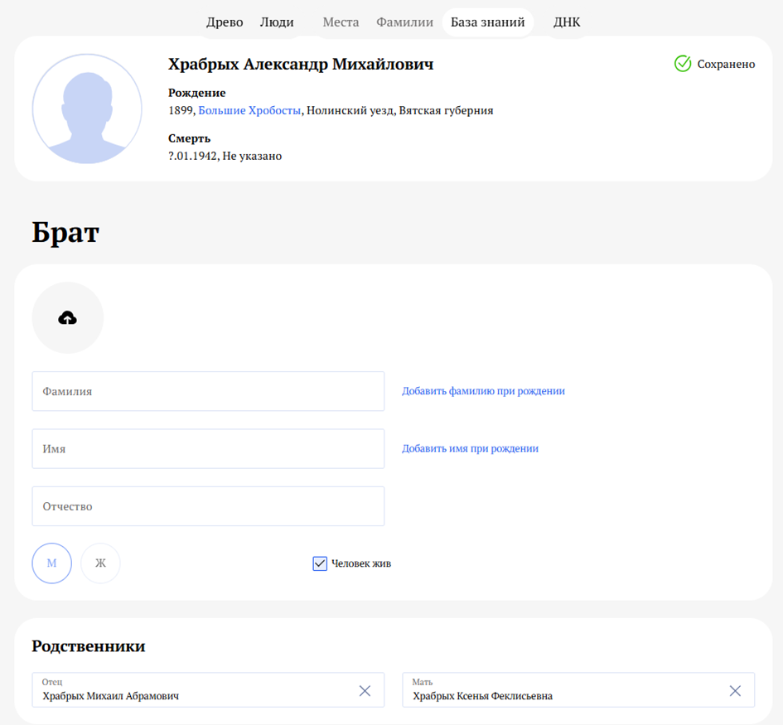Open the Древо tab
Viewport: 783px width, 725px height.
coord(225,22)
